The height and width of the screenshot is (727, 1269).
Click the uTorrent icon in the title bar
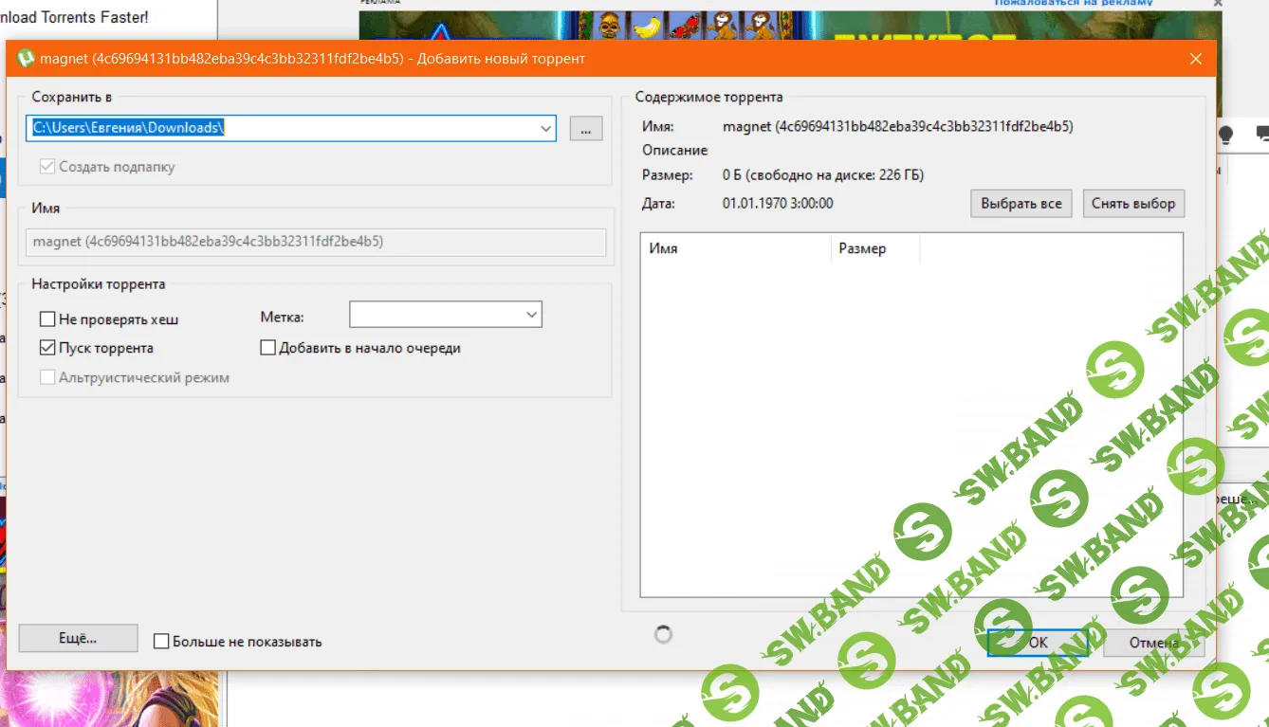point(25,59)
